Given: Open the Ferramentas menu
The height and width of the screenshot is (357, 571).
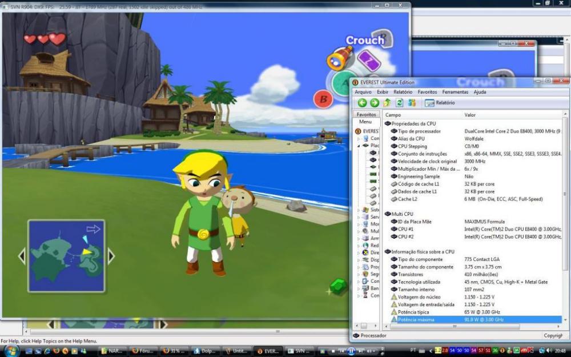Looking at the screenshot, I should point(455,92).
